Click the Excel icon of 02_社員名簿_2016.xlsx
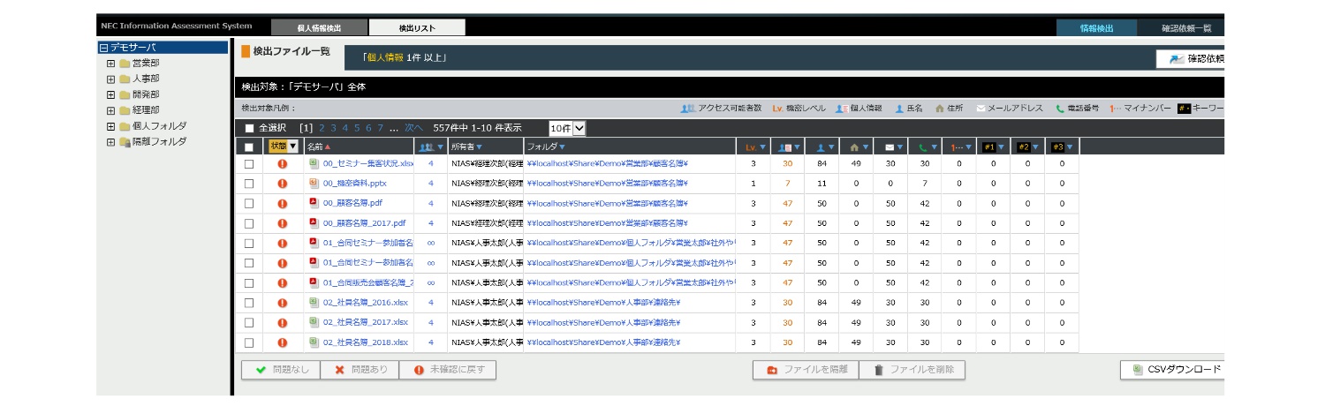The height and width of the screenshot is (406, 1325). (x=314, y=302)
